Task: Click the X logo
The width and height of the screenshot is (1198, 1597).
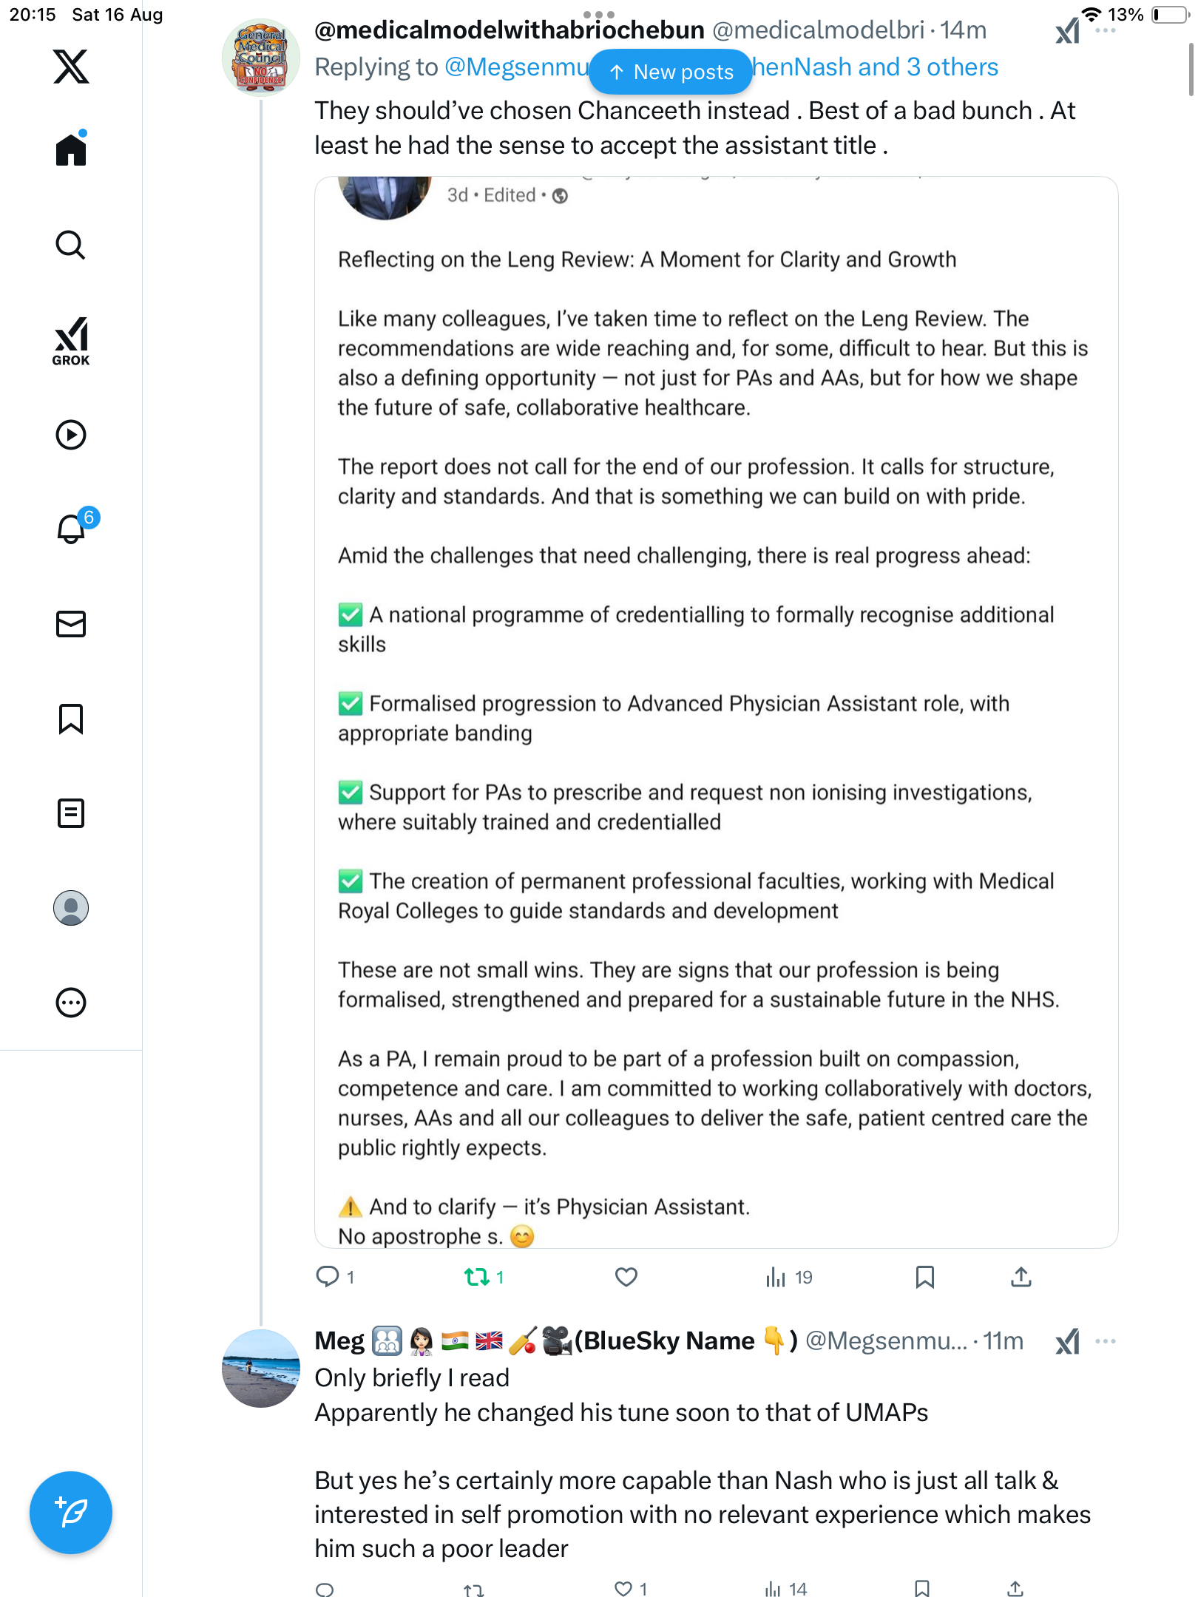Action: pyautogui.click(x=71, y=67)
